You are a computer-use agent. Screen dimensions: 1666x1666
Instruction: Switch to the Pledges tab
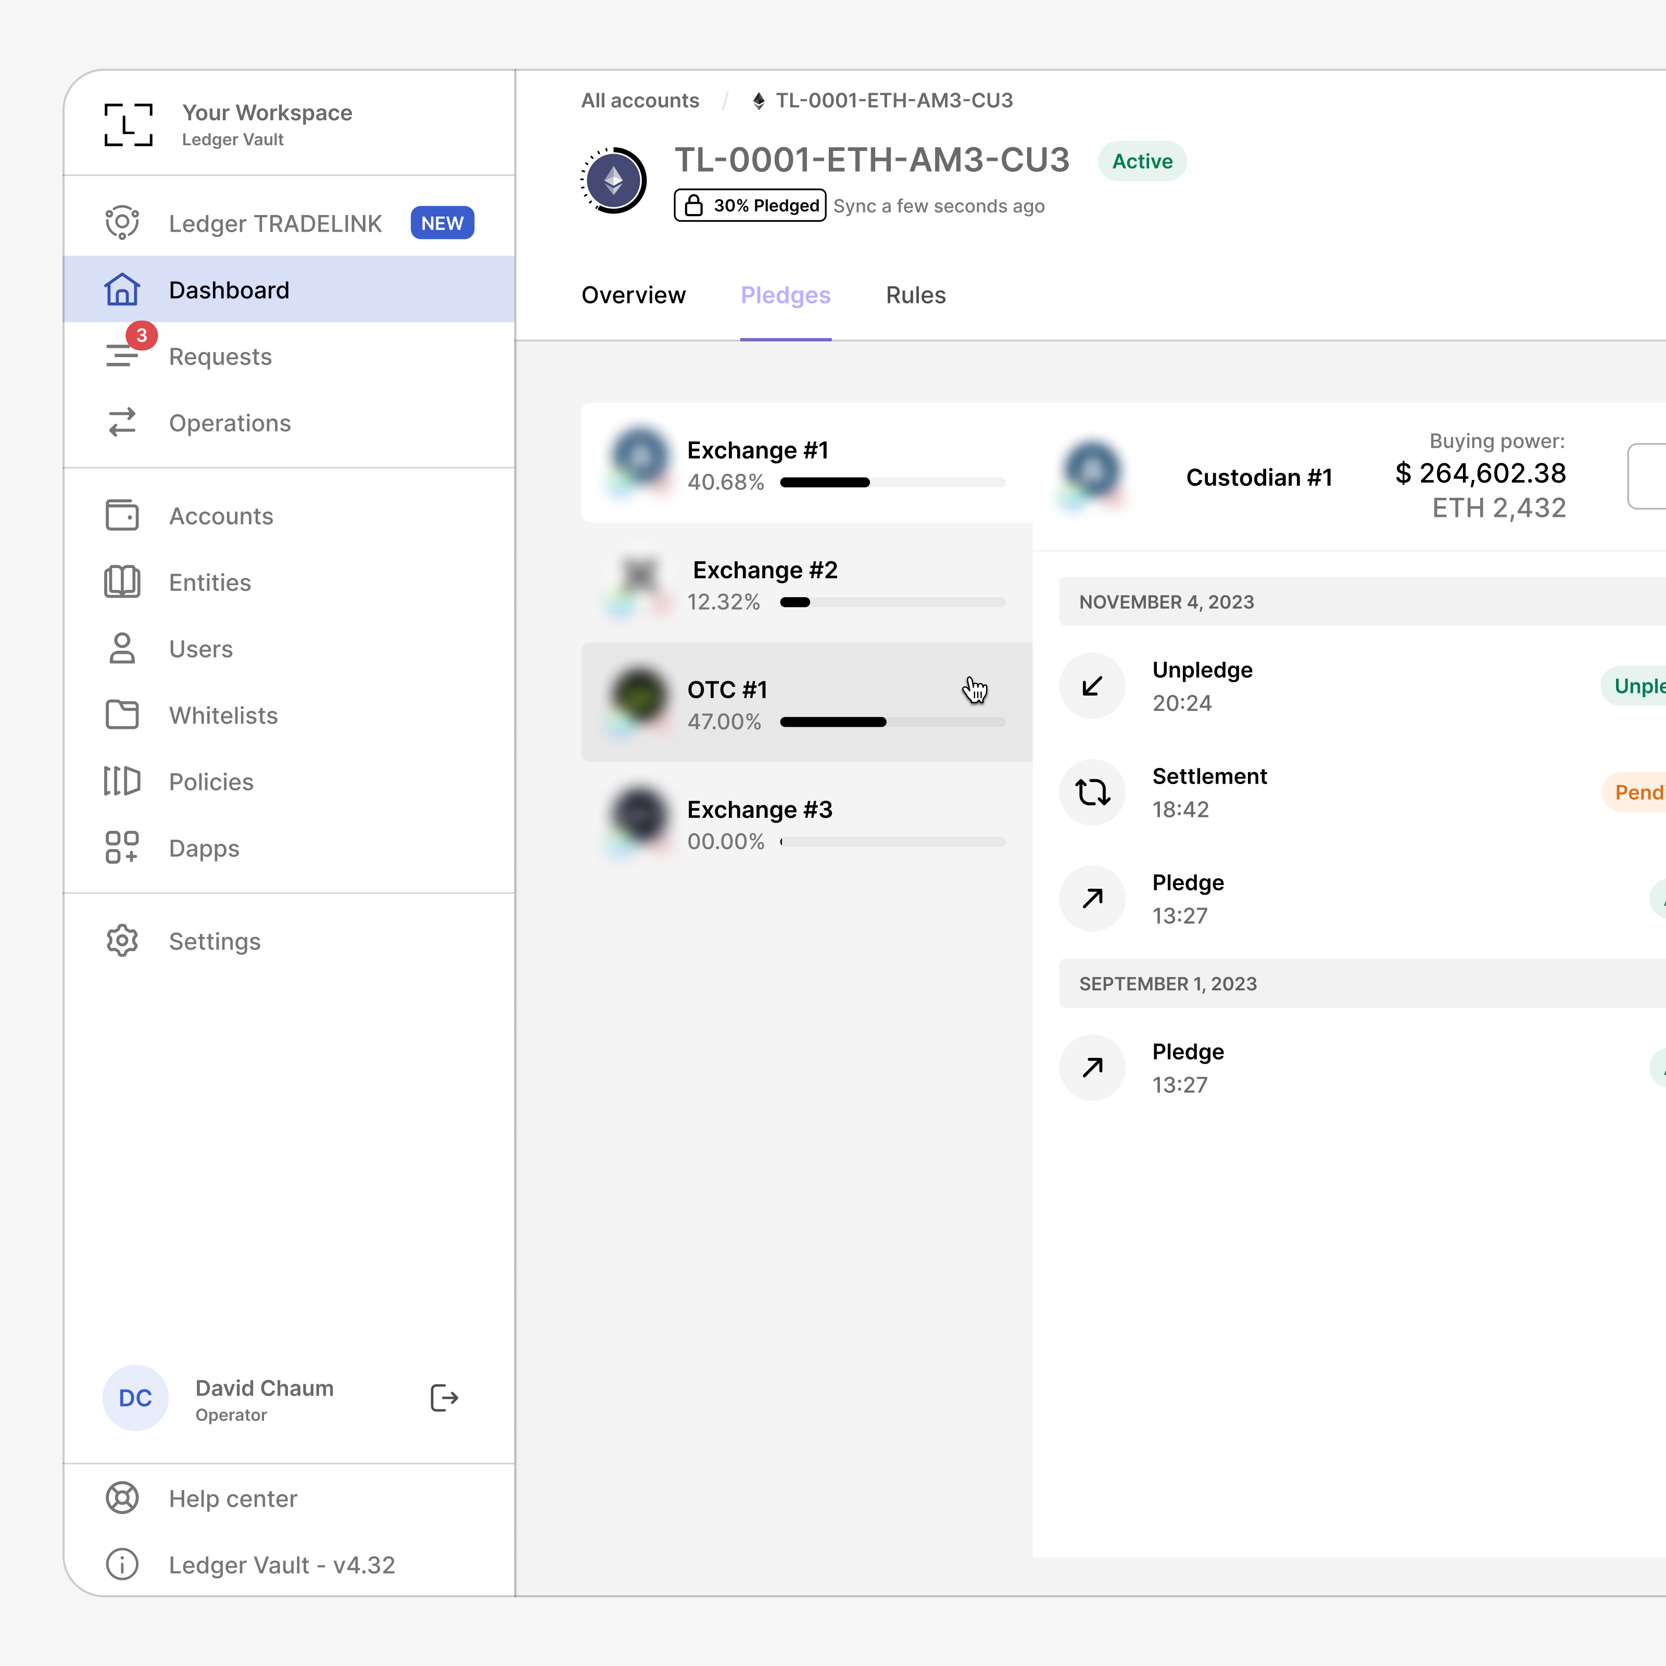[786, 295]
